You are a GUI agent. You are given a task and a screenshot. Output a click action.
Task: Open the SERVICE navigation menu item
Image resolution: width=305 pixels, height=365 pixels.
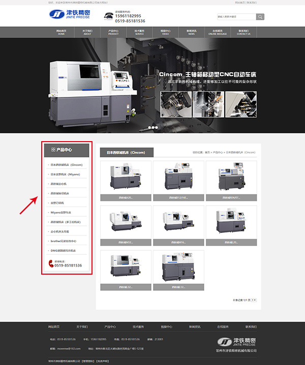point(139,32)
